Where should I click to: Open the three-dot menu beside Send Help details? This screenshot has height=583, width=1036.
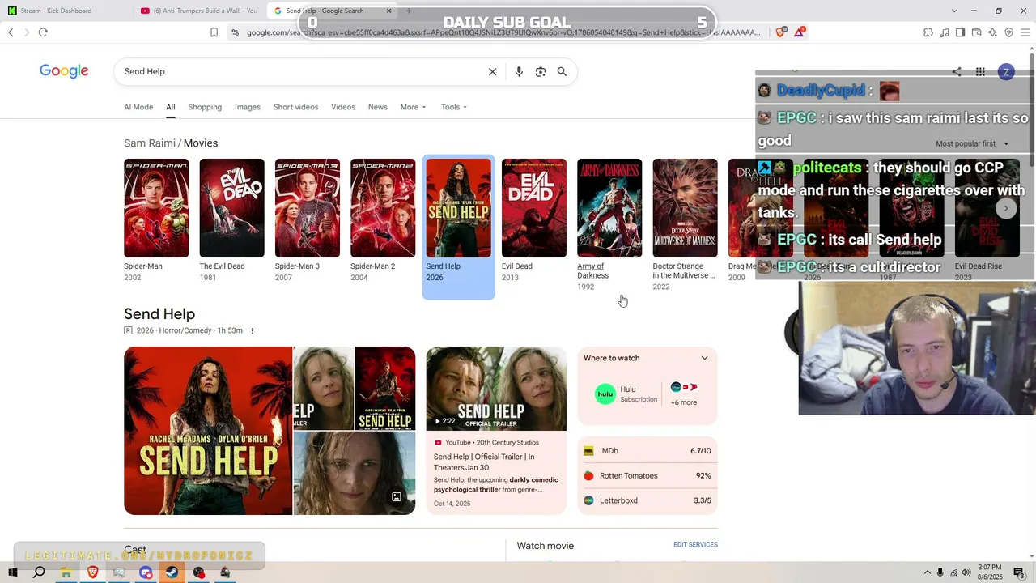tap(252, 330)
